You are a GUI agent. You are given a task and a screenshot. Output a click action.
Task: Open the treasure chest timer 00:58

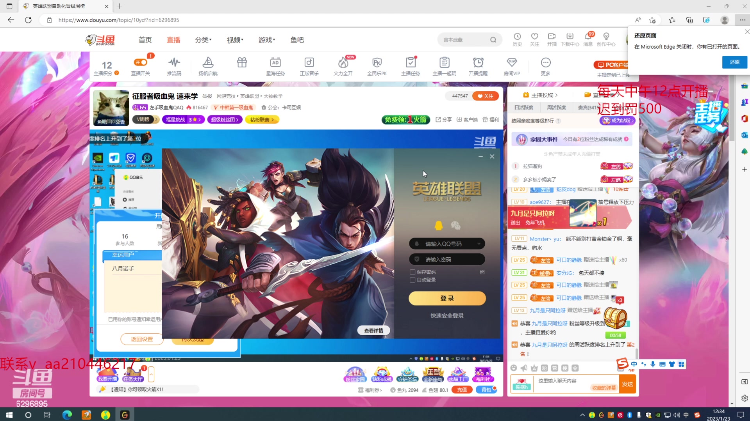tap(615, 323)
